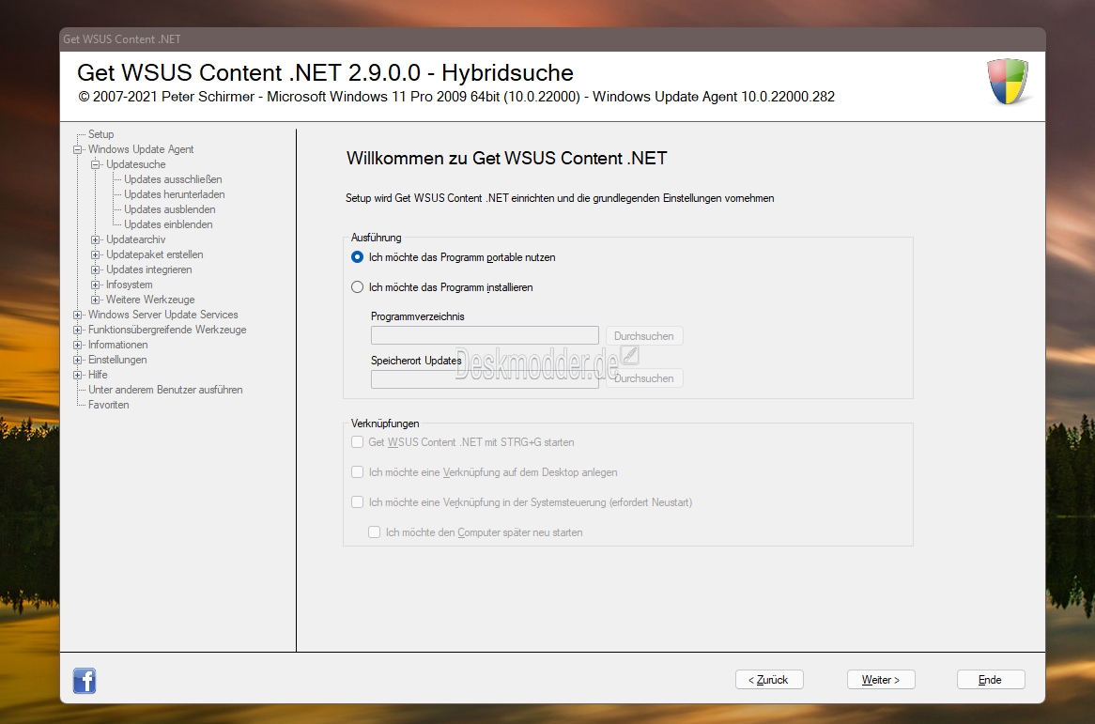Viewport: 1095px width, 724px height.
Task: Click the Weiter button
Action: tap(881, 679)
